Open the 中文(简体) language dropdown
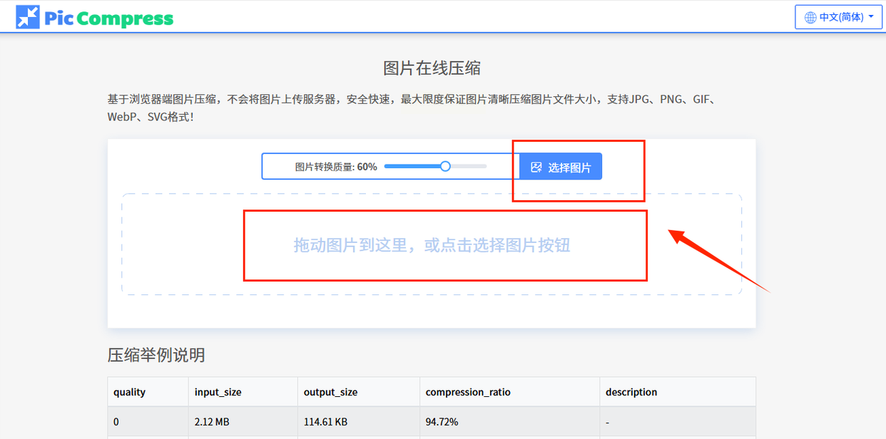The height and width of the screenshot is (439, 886). click(838, 17)
